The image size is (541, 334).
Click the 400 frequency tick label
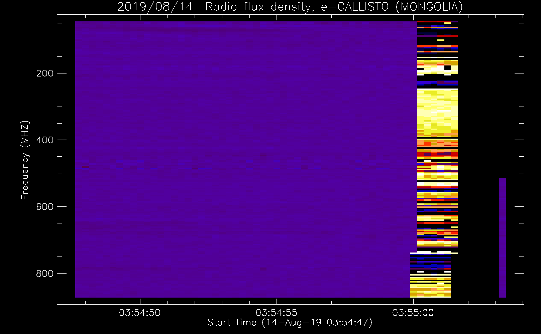(x=45, y=140)
